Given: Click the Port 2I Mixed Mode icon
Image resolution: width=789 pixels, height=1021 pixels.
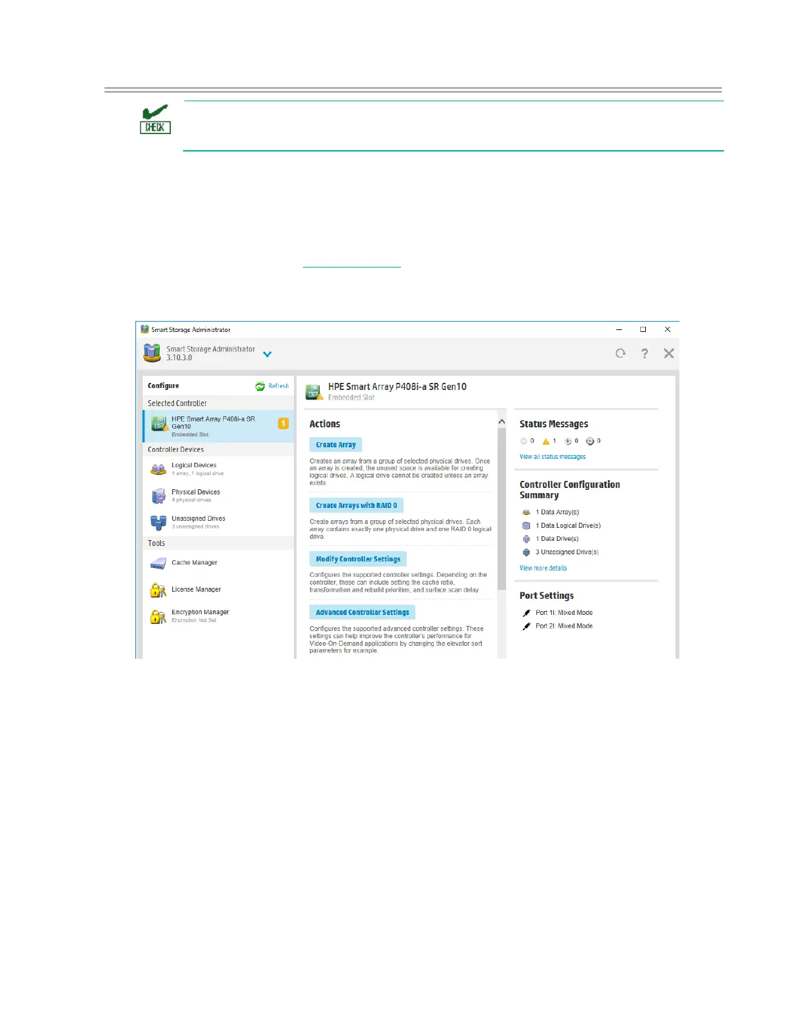Looking at the screenshot, I should pos(527,627).
